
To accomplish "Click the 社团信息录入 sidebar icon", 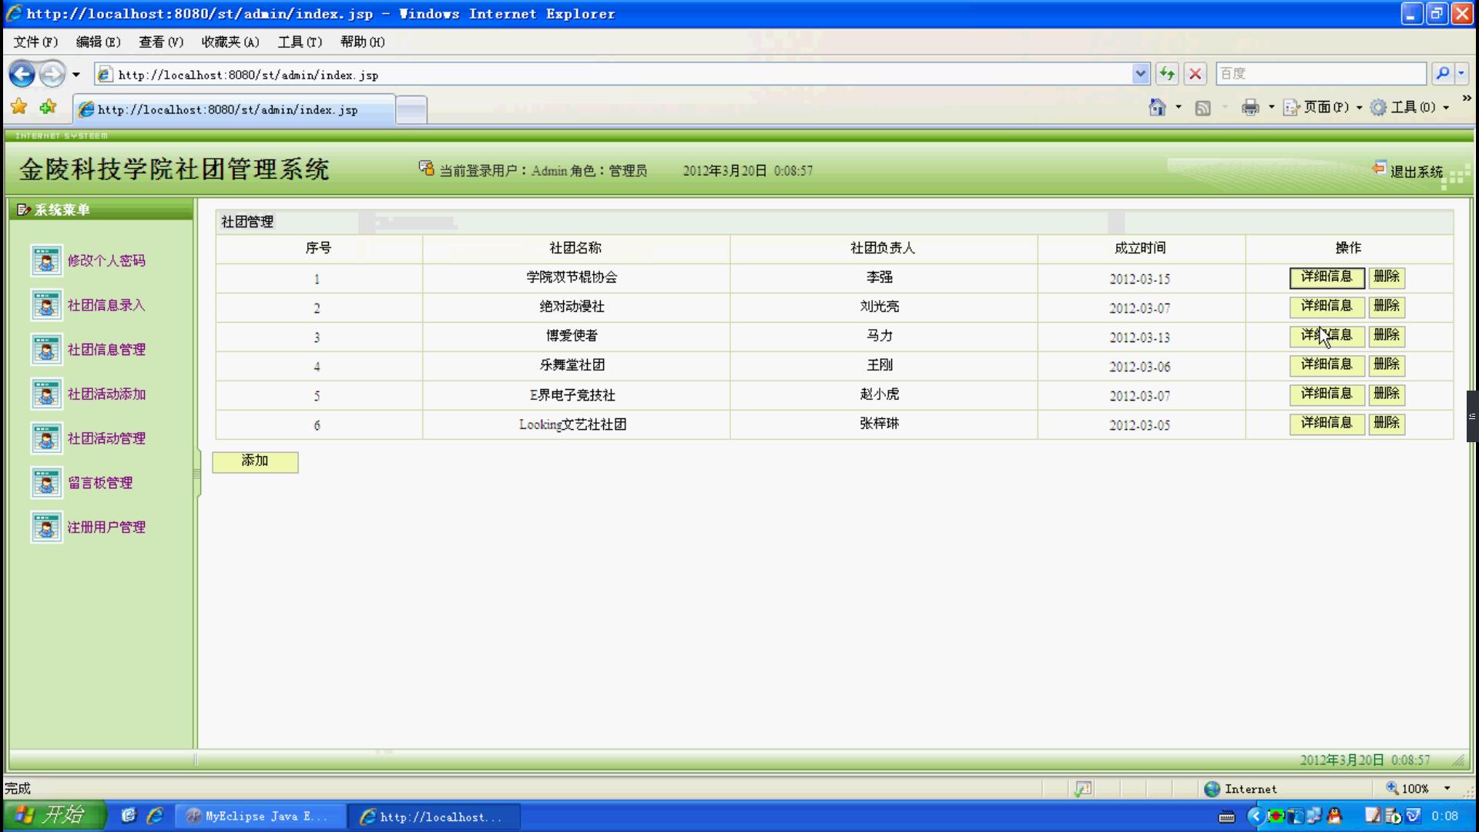I will (x=46, y=306).
